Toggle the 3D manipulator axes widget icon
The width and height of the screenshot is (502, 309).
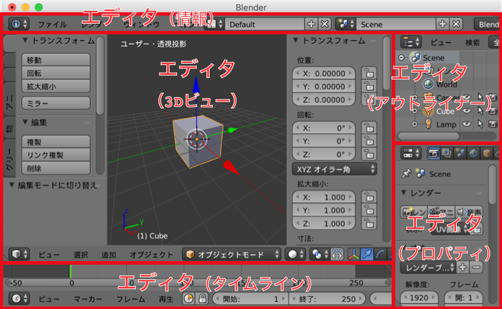354,255
